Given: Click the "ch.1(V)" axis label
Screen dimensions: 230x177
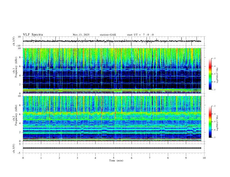Looking at the screenshot, I should (x=14, y=41).
